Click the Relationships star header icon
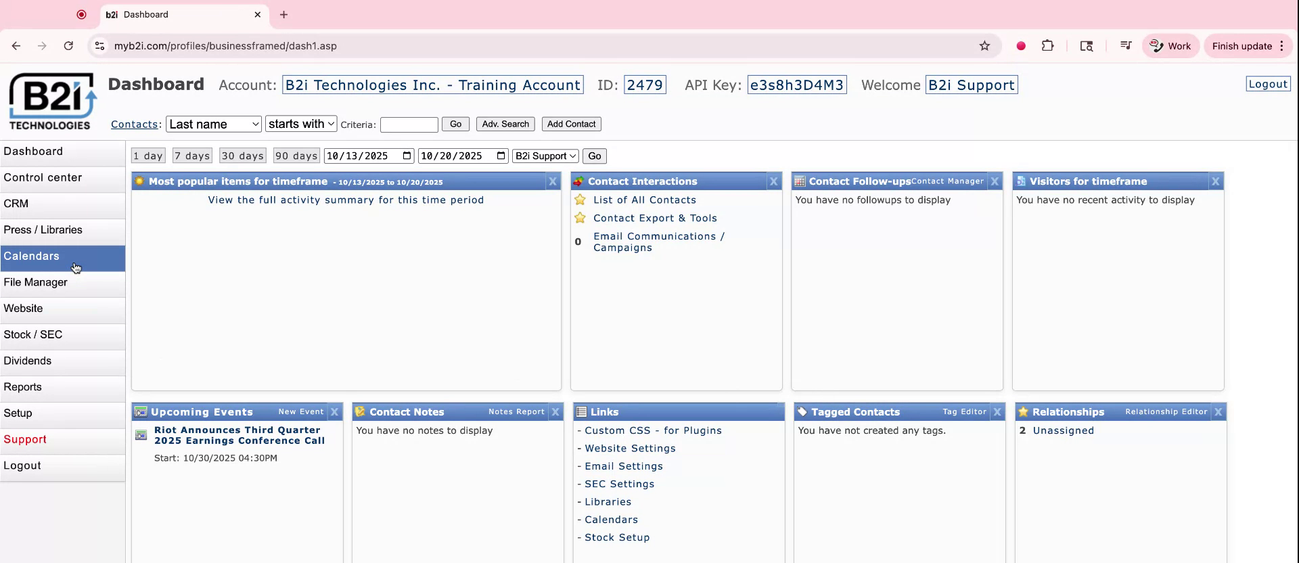1299x563 pixels. pos(1024,411)
